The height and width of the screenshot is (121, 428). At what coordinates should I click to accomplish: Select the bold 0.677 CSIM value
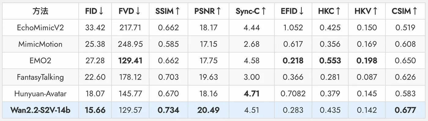[405, 110]
